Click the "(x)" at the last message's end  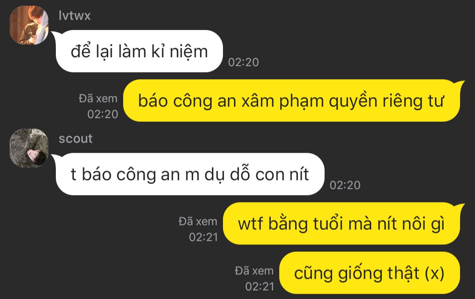(x=435, y=273)
